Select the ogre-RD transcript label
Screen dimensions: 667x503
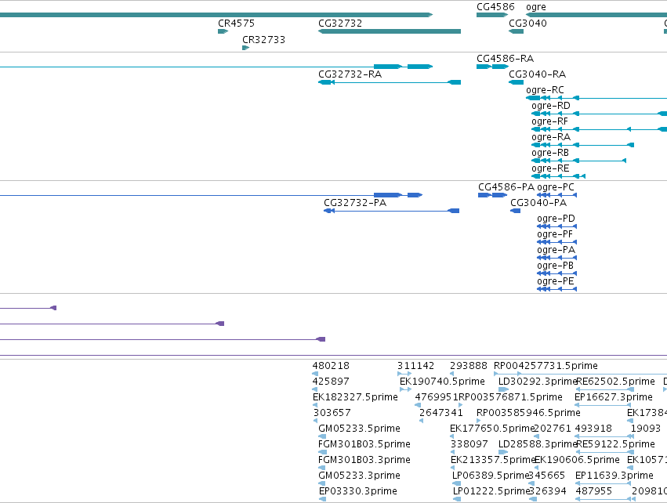[551, 106]
